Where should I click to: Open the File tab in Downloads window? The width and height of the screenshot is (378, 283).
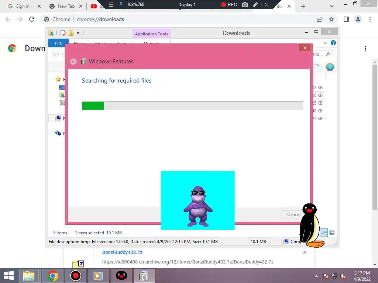(58, 43)
